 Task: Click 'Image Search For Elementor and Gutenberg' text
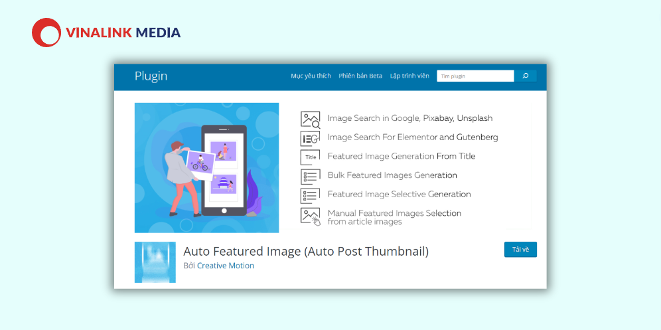coord(413,137)
